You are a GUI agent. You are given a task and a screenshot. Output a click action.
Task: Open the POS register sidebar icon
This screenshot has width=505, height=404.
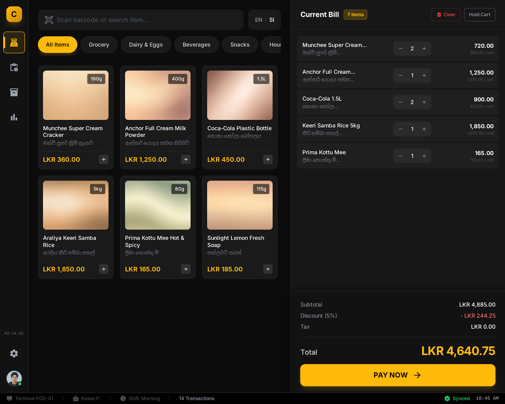(14, 42)
